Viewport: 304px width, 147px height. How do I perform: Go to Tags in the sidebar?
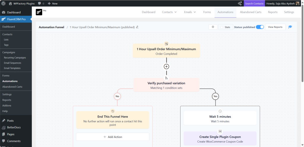6,45
